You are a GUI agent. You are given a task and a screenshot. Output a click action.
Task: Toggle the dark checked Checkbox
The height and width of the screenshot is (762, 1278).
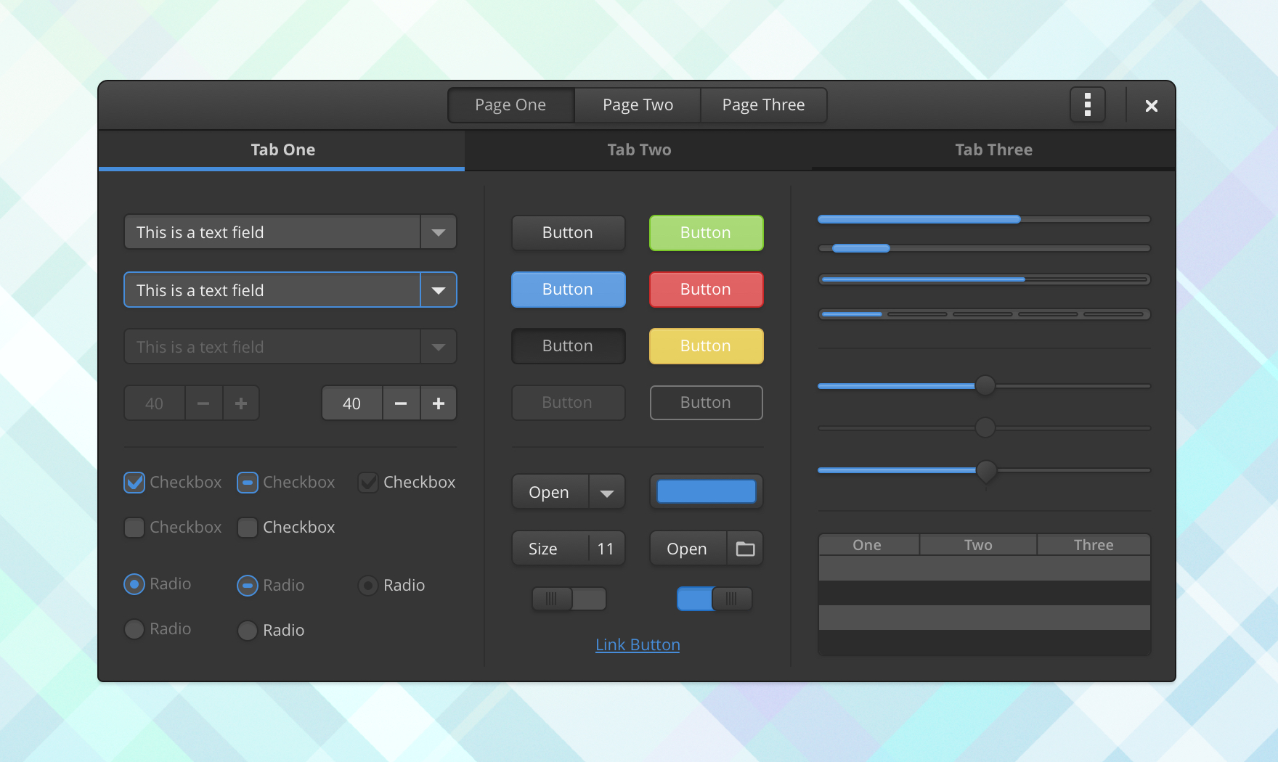(x=368, y=483)
